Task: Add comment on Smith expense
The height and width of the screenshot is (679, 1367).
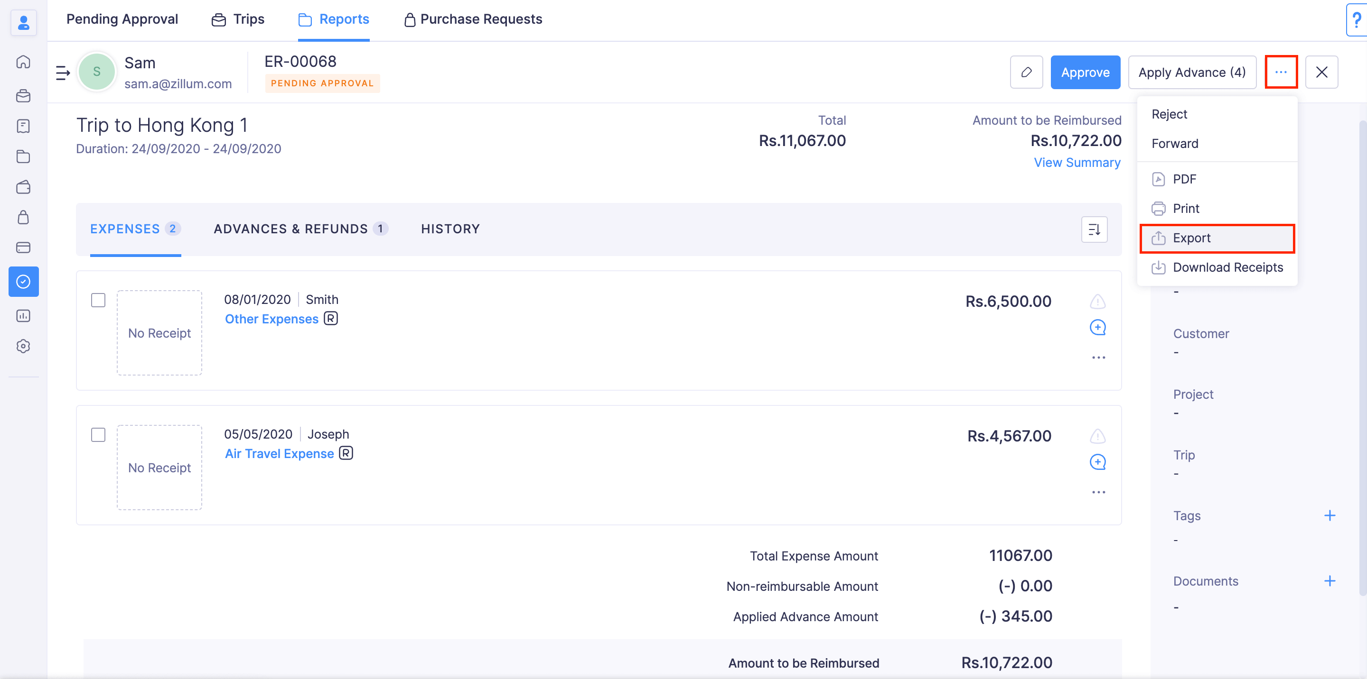Action: 1097,328
